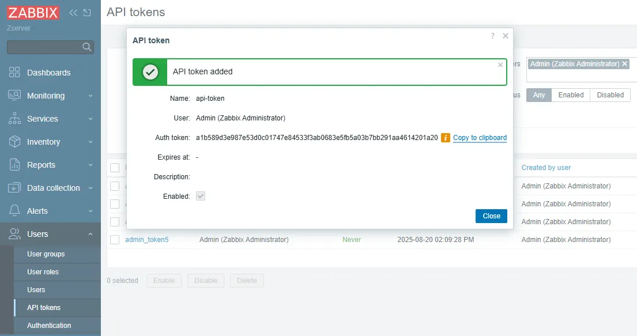Click the search magnifier icon
637x336 pixels.
click(86, 47)
